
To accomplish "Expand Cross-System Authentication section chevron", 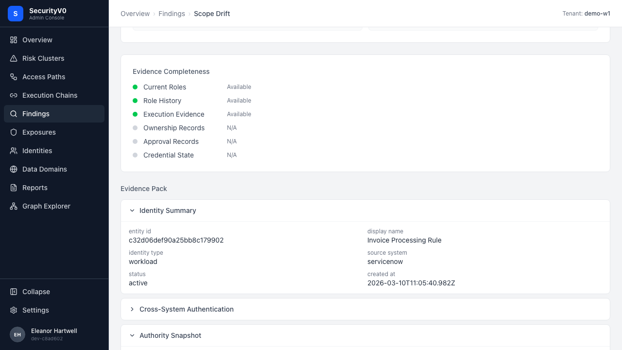I will tap(132, 309).
